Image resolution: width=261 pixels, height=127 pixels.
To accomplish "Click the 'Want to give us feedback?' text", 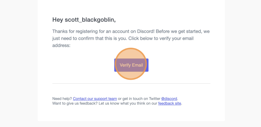I will click(75, 103).
